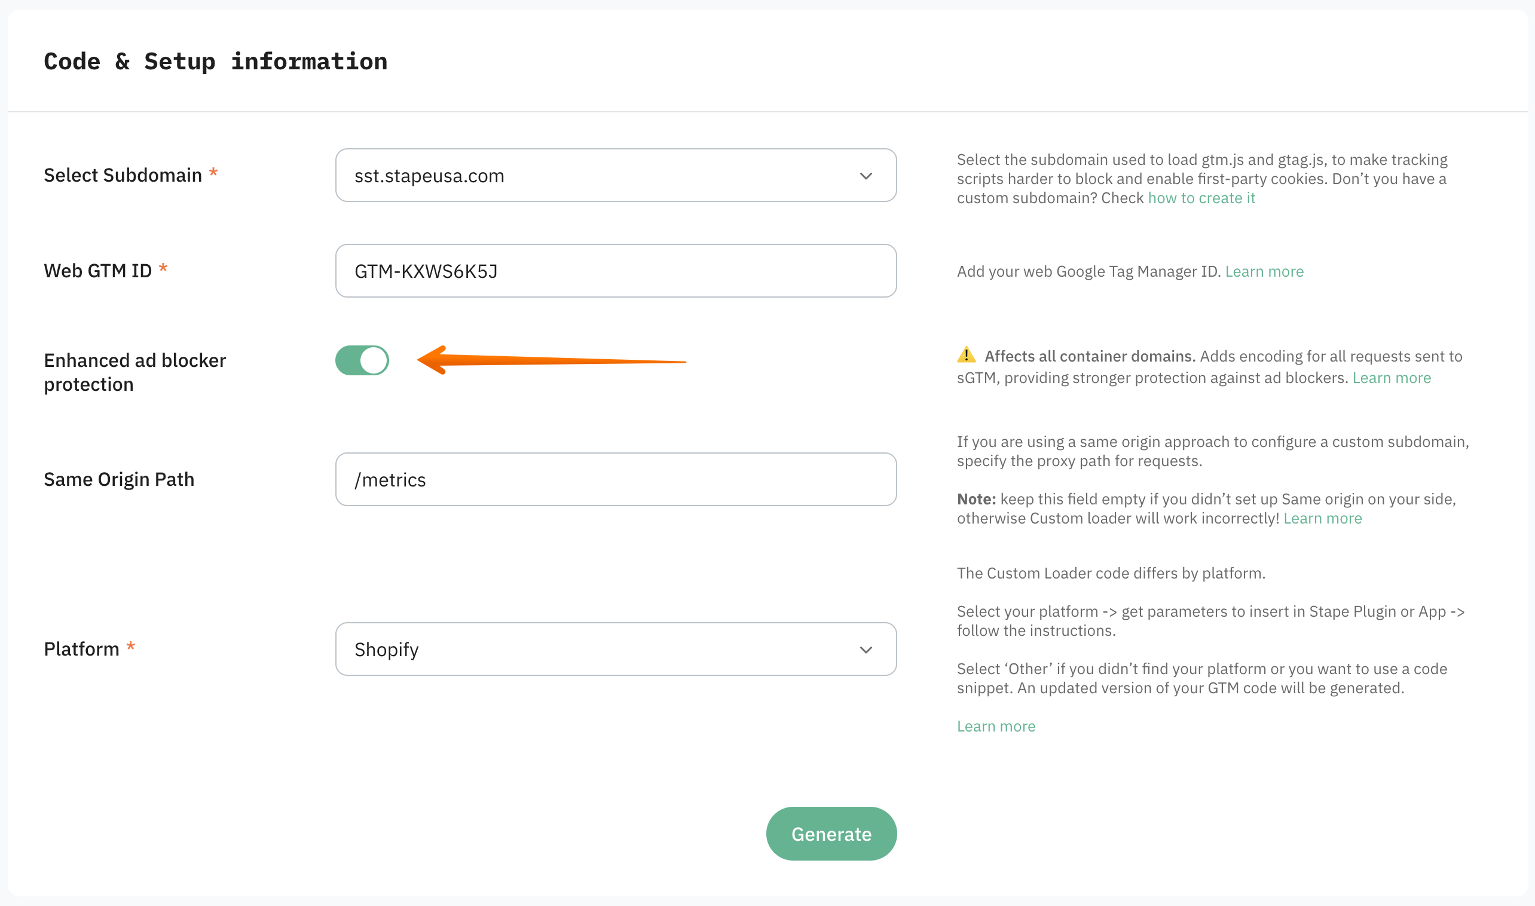Click the orange arrow pointing to toggle
This screenshot has height=906, width=1535.
551,360
